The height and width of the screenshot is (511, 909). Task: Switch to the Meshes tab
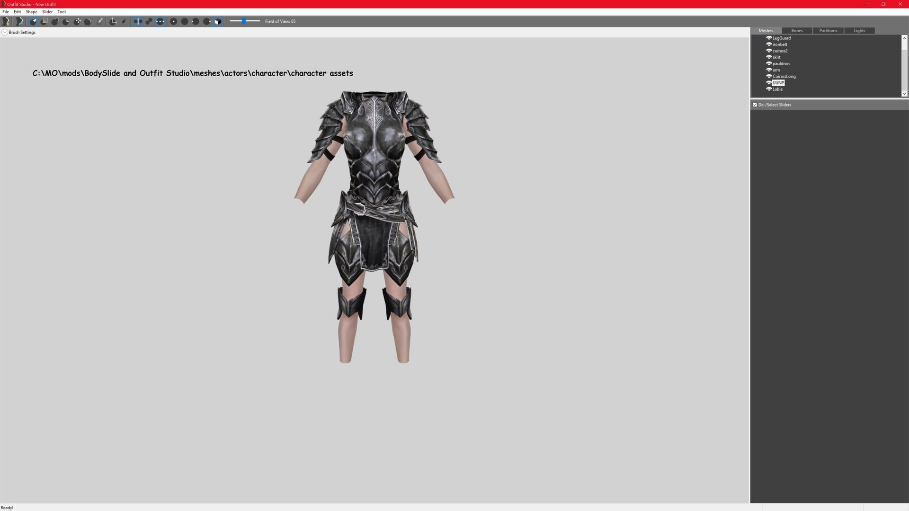pyautogui.click(x=766, y=31)
